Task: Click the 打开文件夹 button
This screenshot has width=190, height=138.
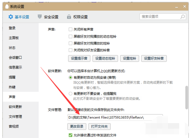Action: pyautogui.click(x=99, y=126)
